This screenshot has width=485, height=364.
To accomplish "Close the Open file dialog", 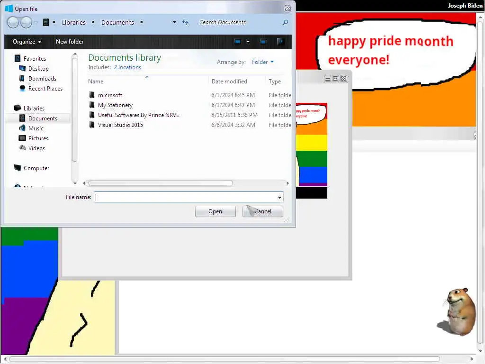I will click(x=287, y=9).
